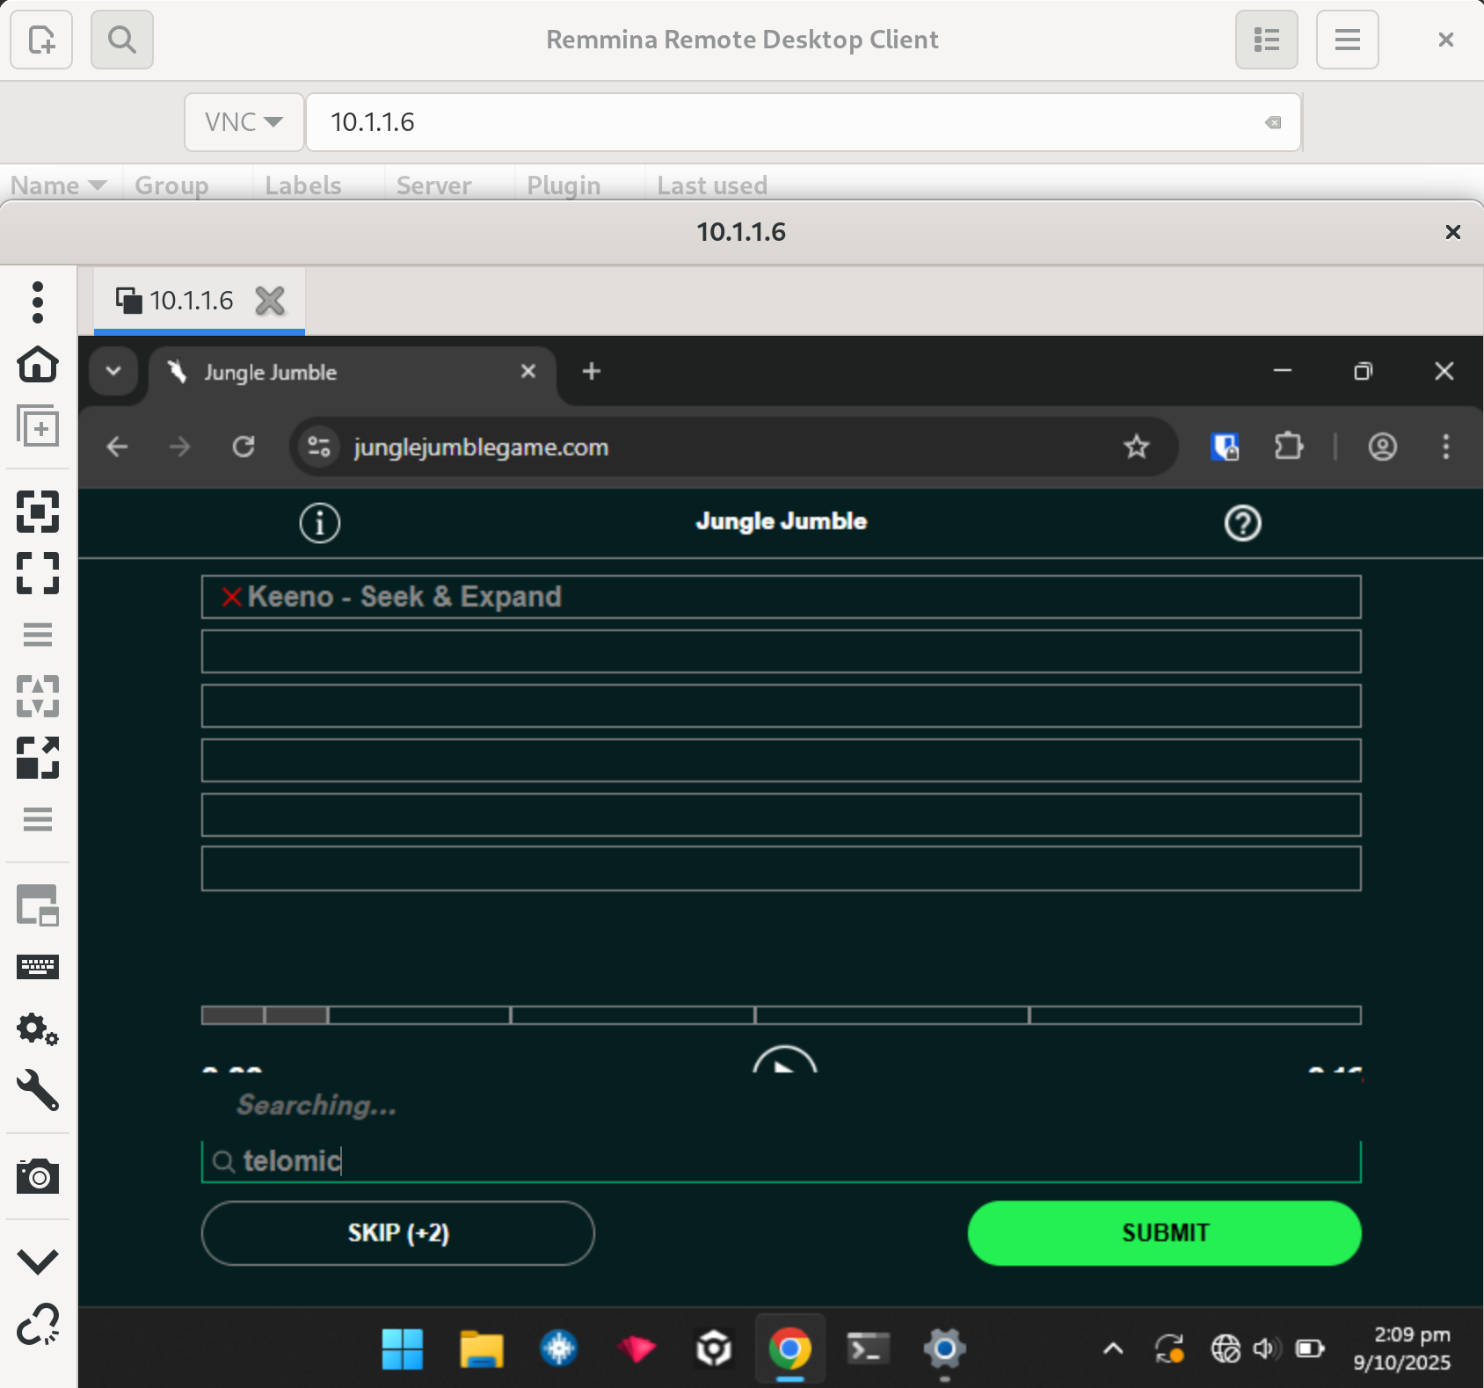This screenshot has width=1484, height=1388.
Task: Open the VNC protocol dropdown
Action: (x=244, y=122)
